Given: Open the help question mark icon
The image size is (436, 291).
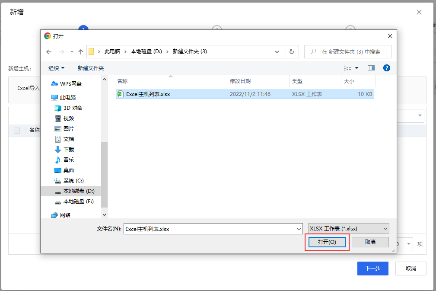Looking at the screenshot, I should (387, 68).
